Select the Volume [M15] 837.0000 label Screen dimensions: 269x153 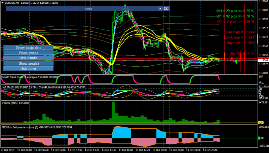15,103
